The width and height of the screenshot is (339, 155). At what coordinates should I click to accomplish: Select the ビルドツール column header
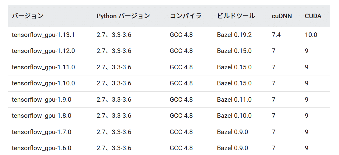236,16
